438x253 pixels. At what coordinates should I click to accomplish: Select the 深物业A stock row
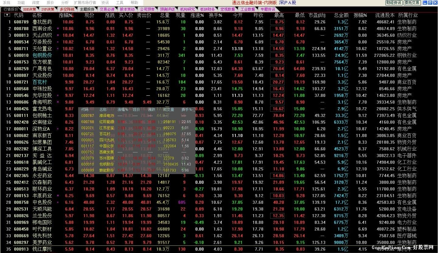click(x=219, y=129)
